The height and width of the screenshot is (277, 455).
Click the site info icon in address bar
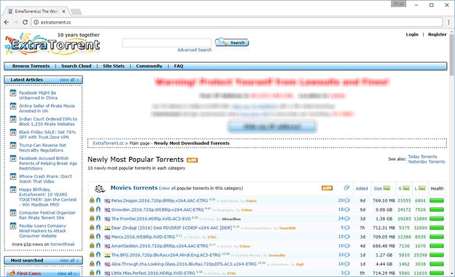[36, 22]
